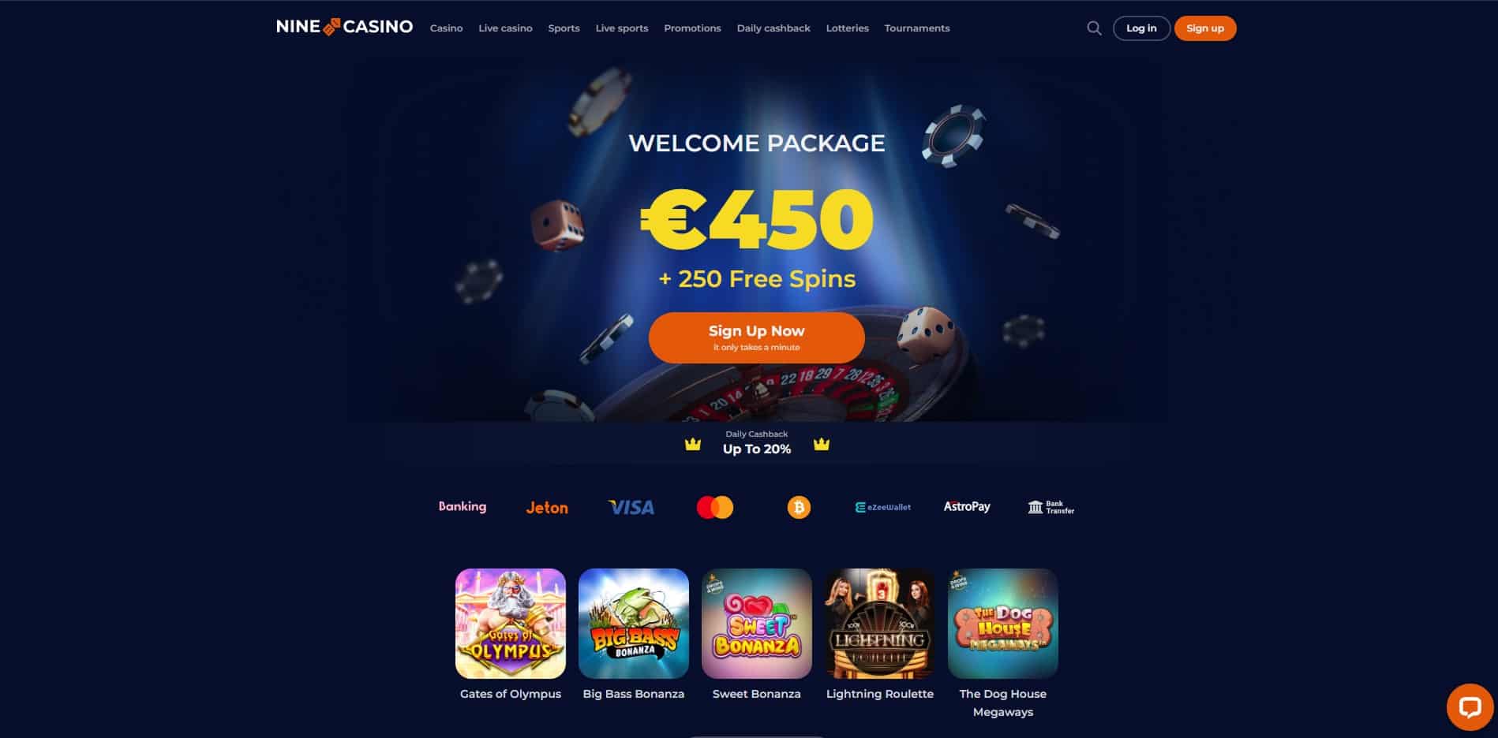Screen dimensions: 1498x738
Task: Click the Daily Cashback Up To 20% banner
Action: coord(757,443)
